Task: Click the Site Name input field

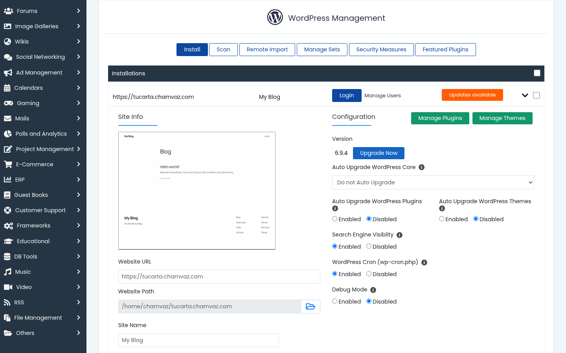Action: (x=198, y=340)
